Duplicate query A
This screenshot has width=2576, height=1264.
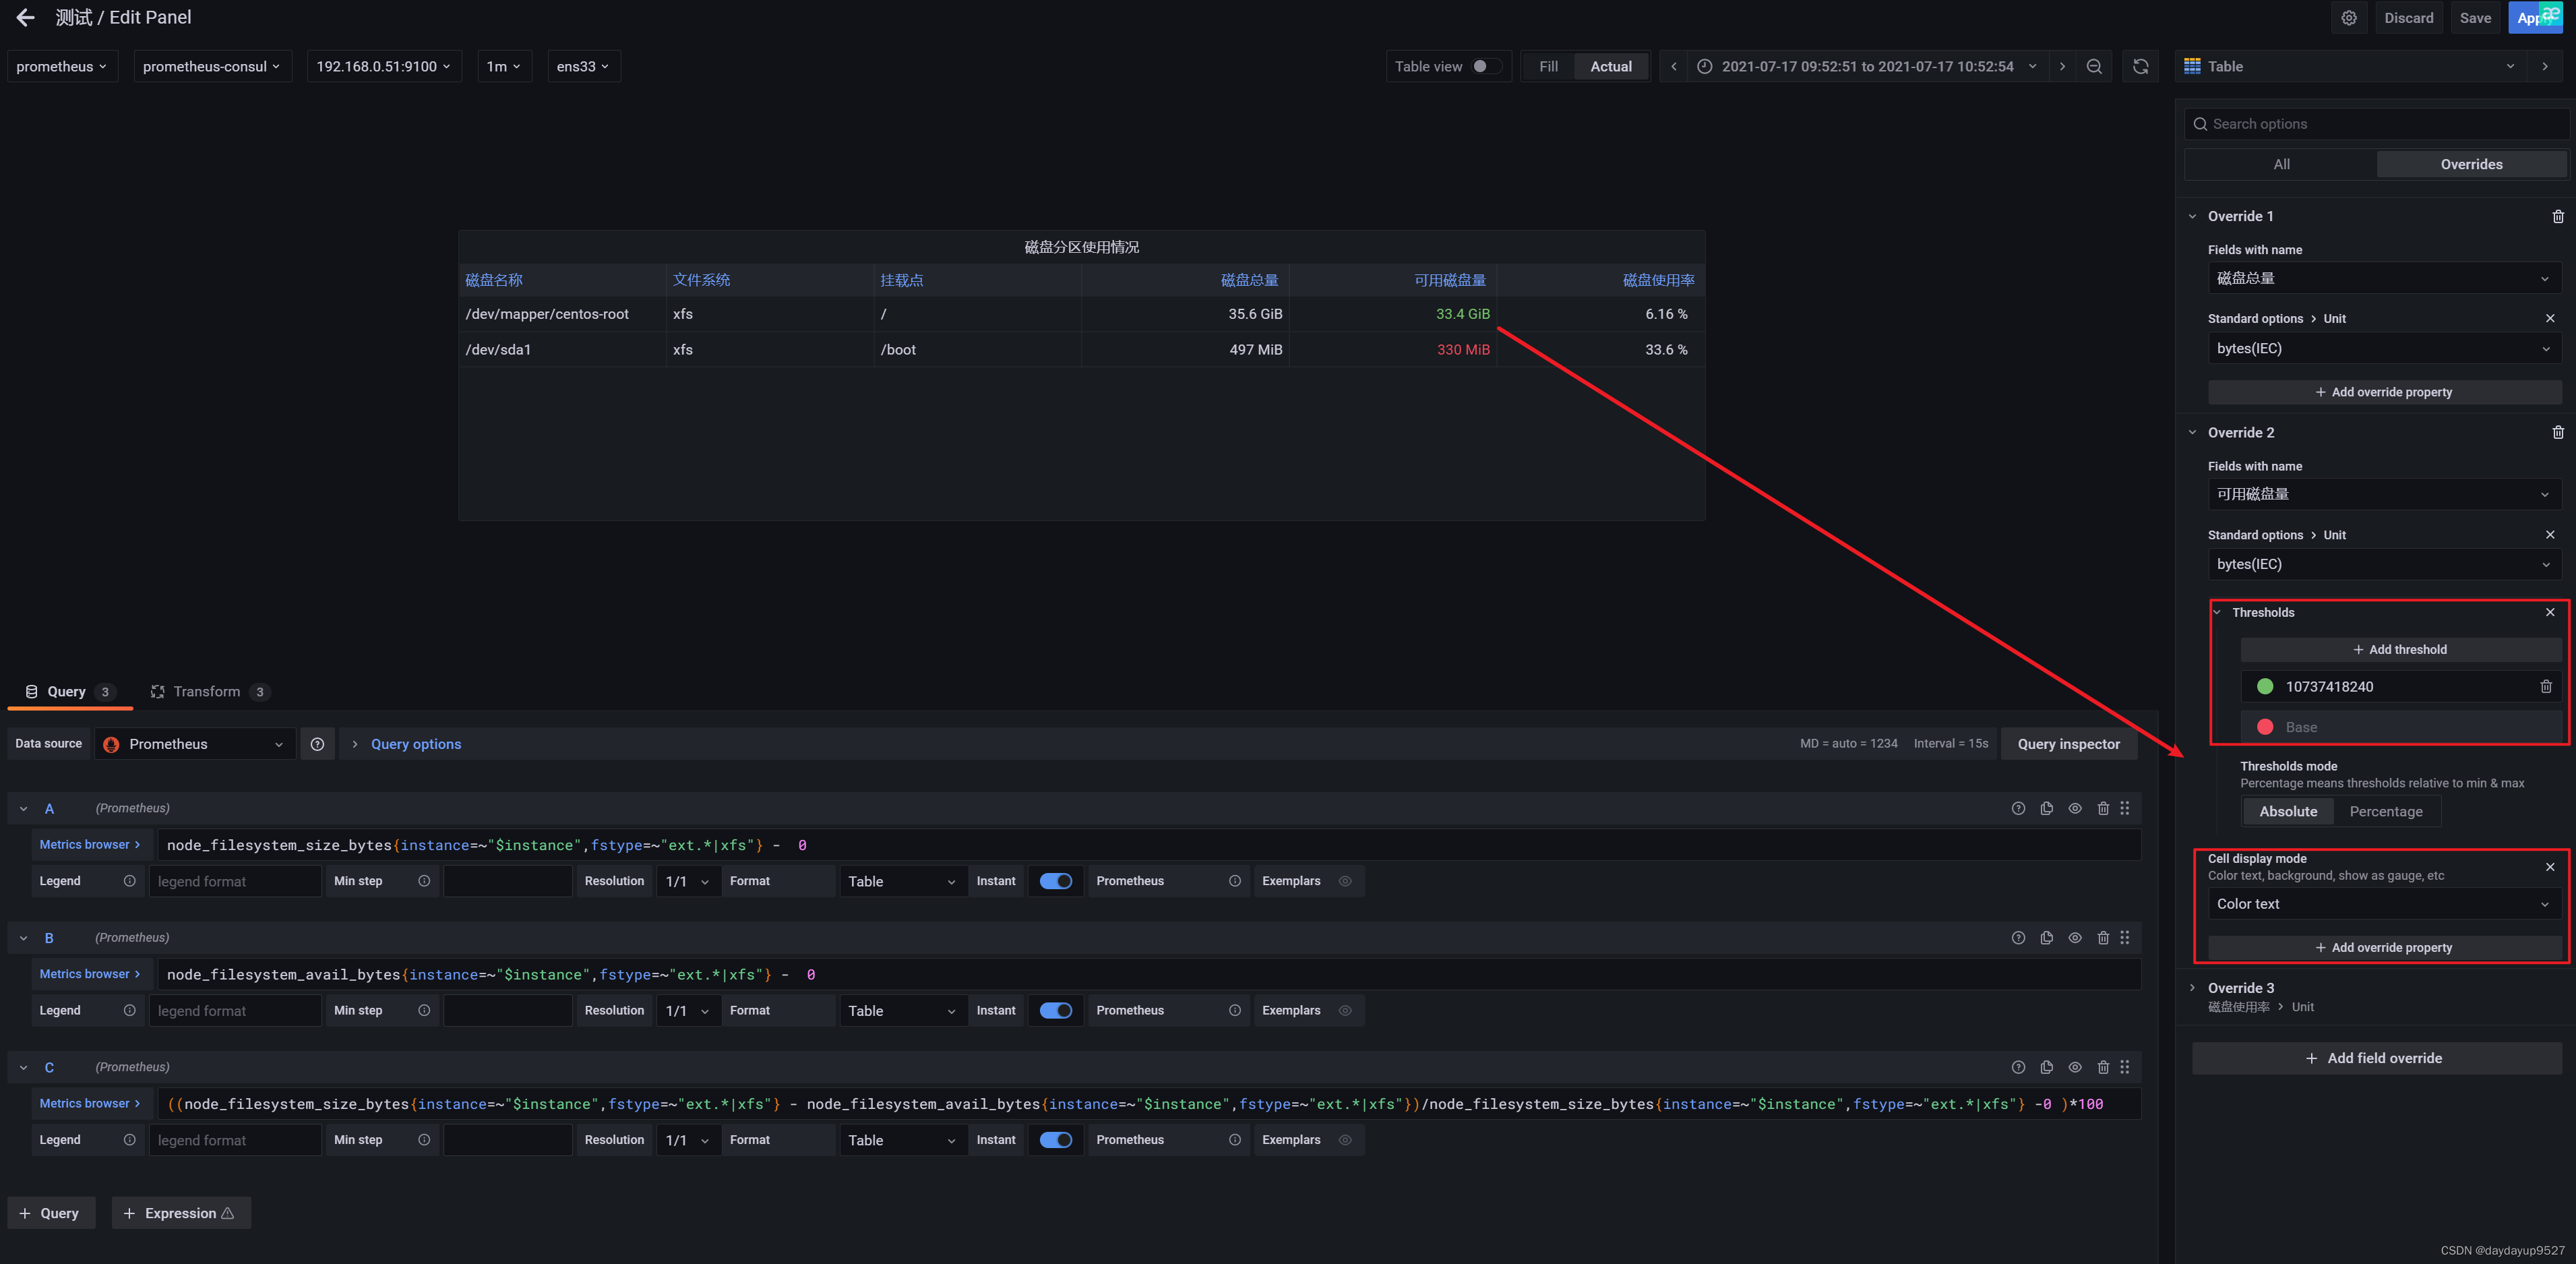coord(2046,808)
